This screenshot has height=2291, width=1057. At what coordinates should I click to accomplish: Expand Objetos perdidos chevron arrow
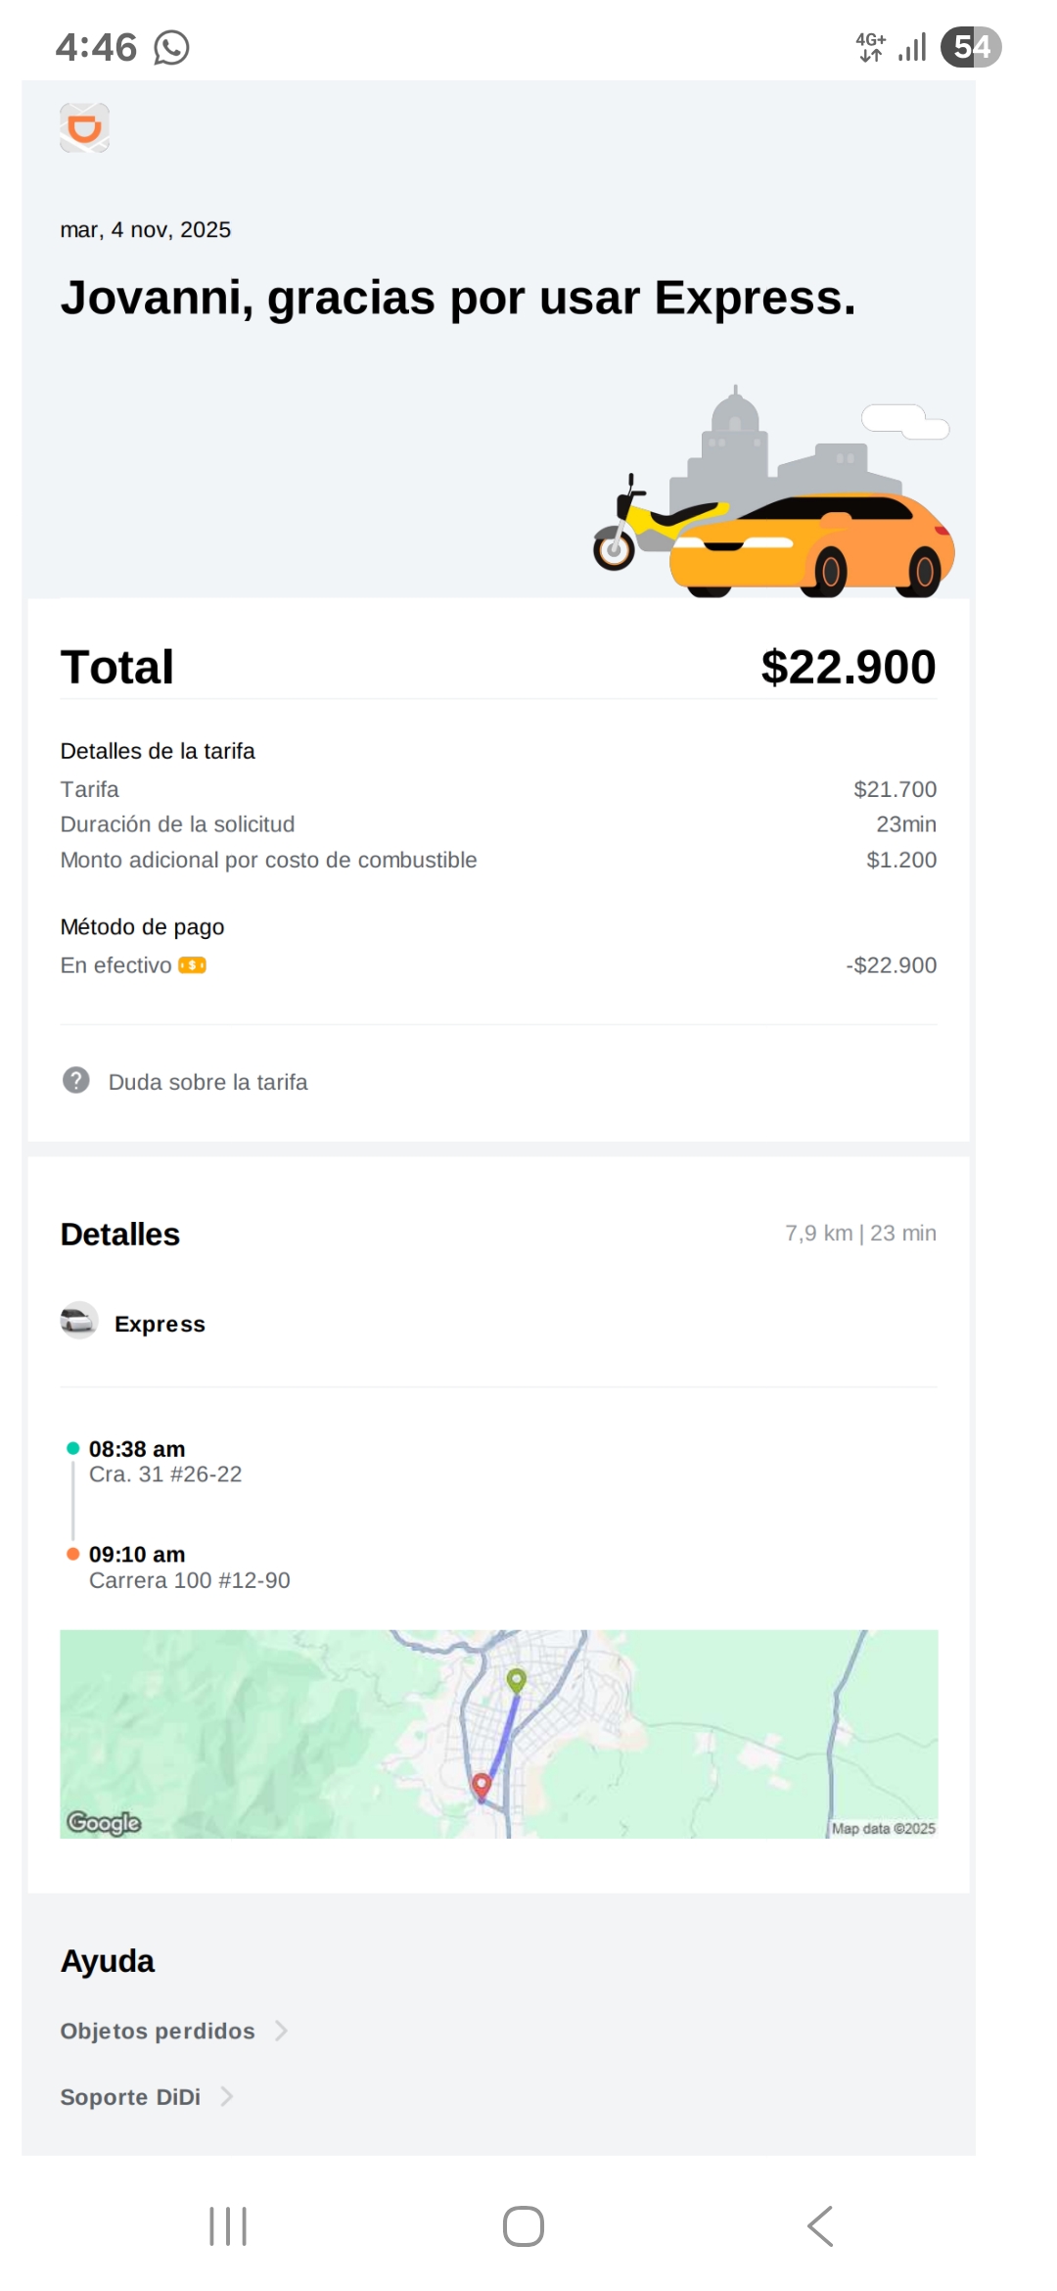pos(281,2031)
